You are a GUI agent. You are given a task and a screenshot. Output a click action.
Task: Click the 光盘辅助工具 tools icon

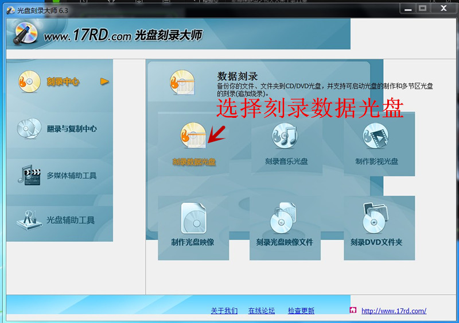(29, 221)
